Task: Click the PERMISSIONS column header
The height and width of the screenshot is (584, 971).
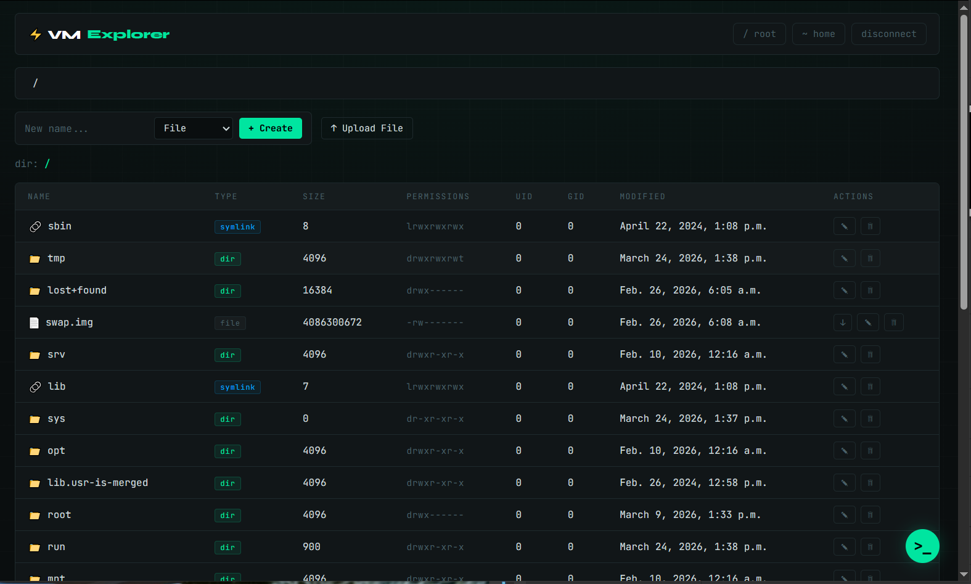Action: 438,197
